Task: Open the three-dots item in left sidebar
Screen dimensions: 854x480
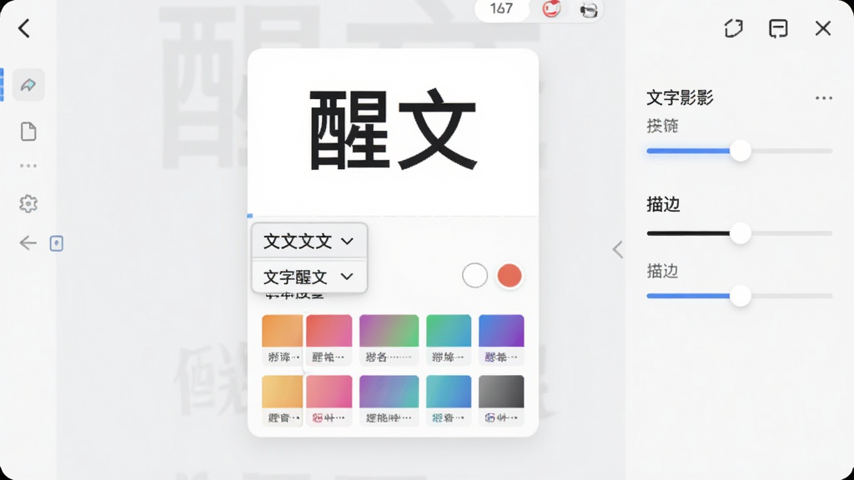Action: 28,166
